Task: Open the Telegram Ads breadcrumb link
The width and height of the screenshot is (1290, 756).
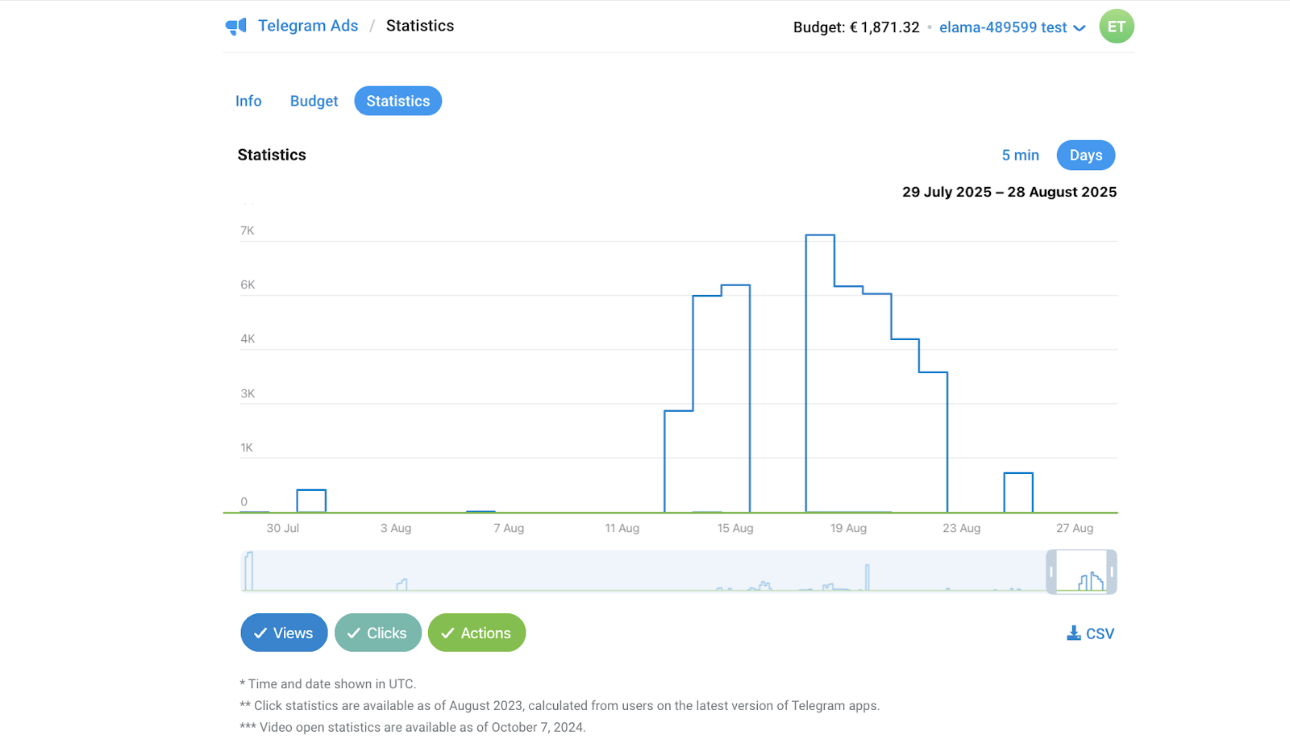Action: tap(307, 26)
